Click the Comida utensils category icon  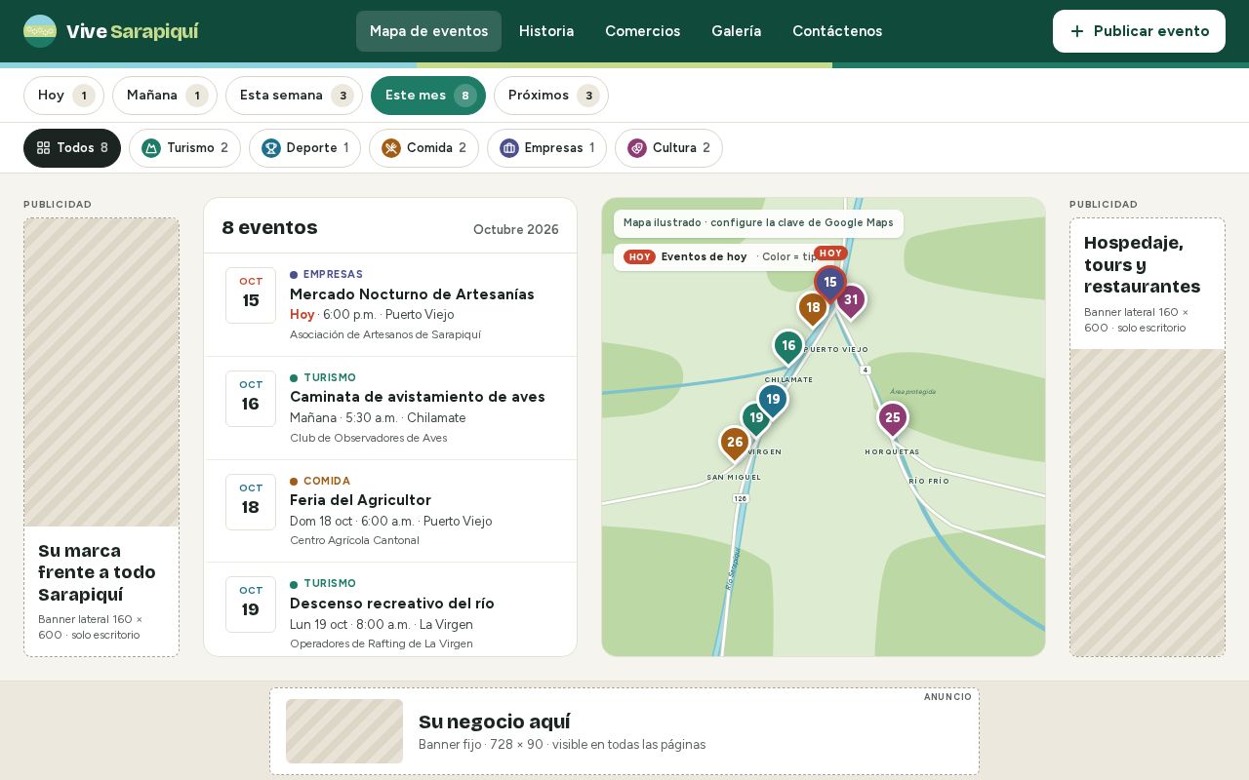click(x=391, y=148)
